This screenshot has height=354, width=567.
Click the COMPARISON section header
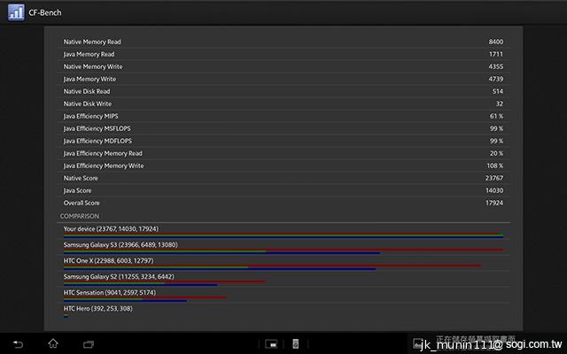click(x=80, y=216)
